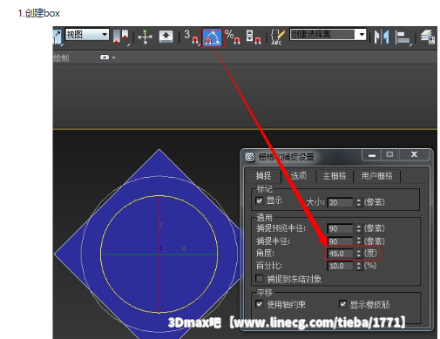This screenshot has width=440, height=339.
Task: Uncheck the 显示 marker checkbox
Action: (x=259, y=200)
